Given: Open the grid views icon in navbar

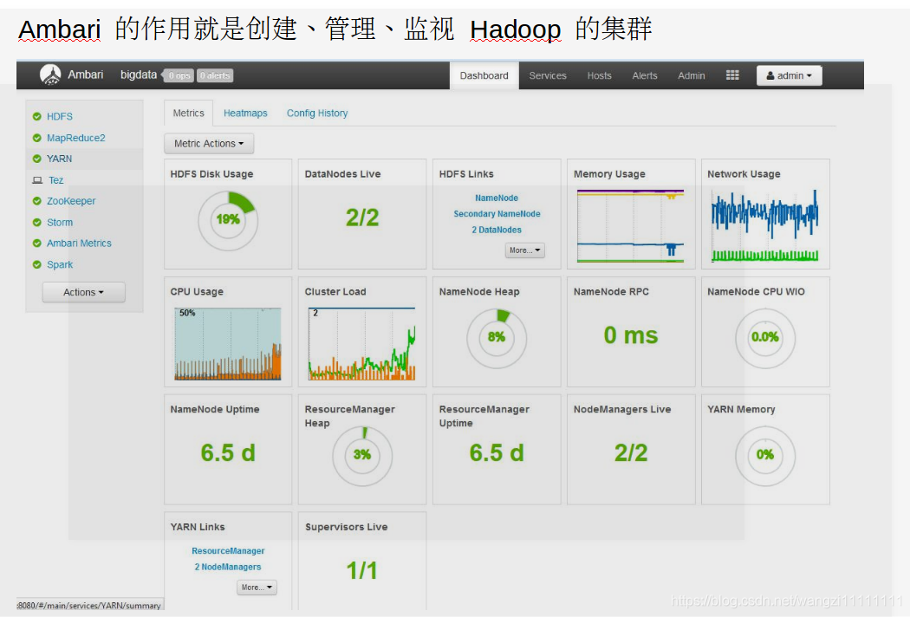Looking at the screenshot, I should point(732,75).
